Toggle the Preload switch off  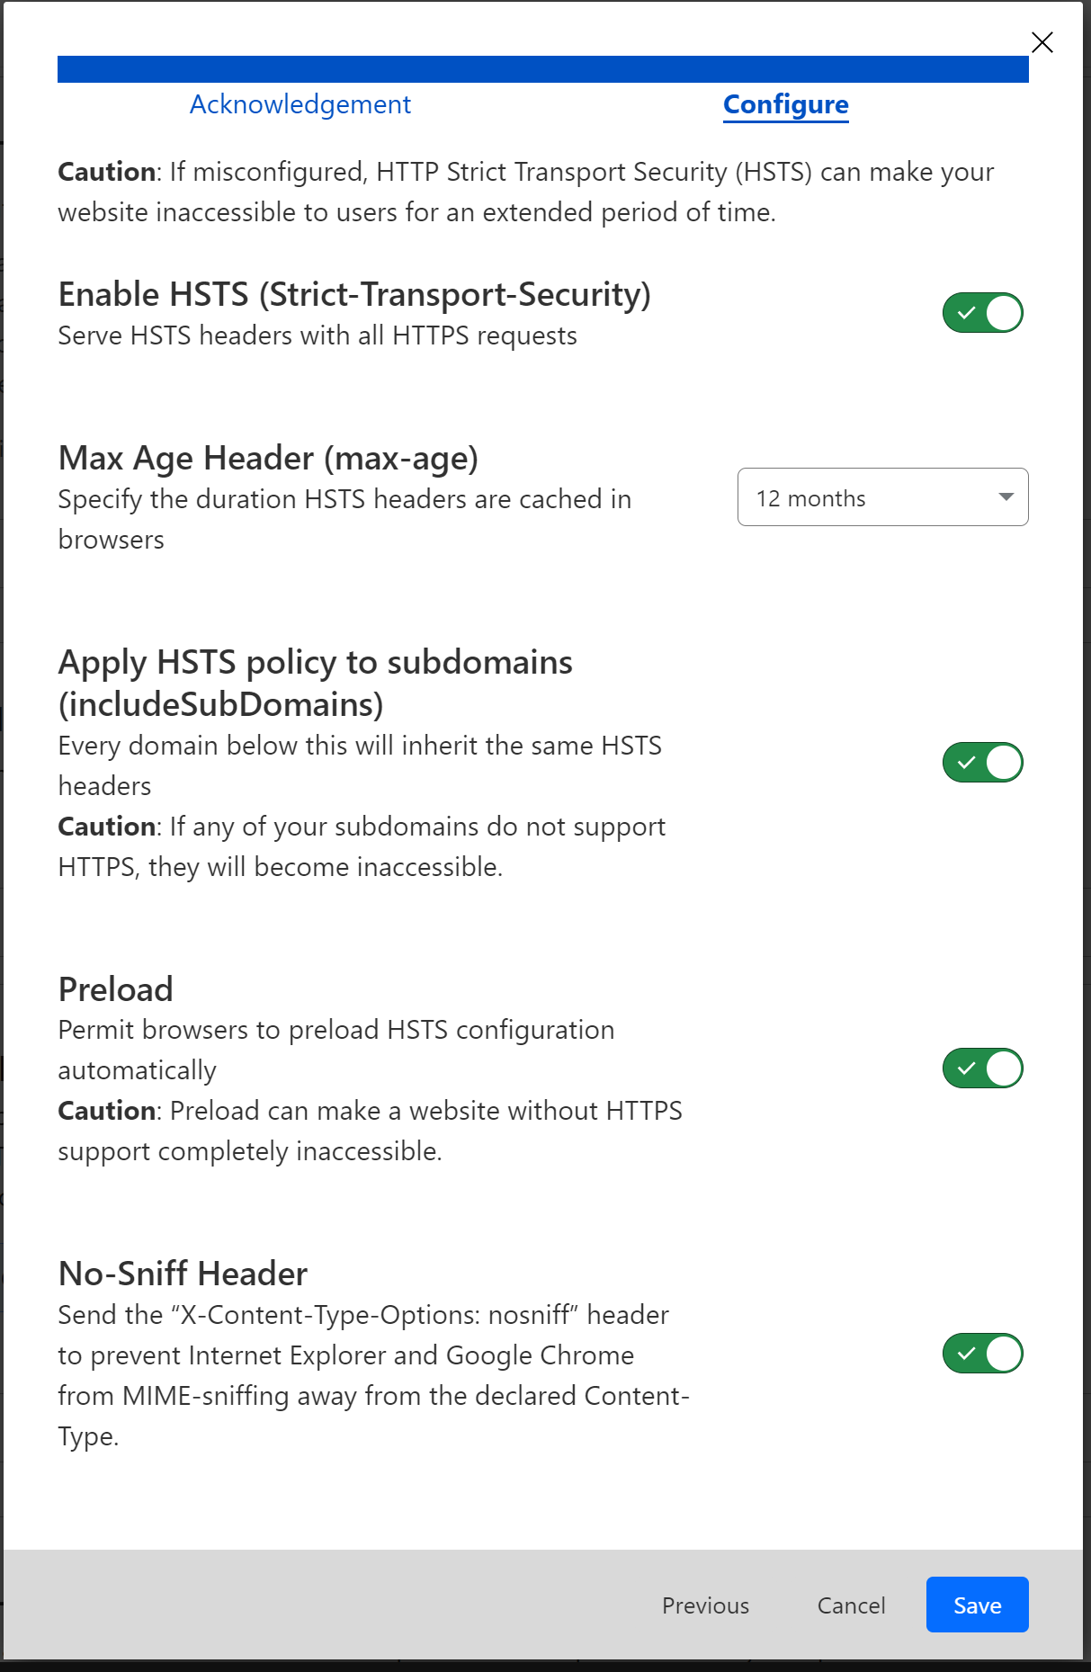pyautogui.click(x=982, y=1068)
